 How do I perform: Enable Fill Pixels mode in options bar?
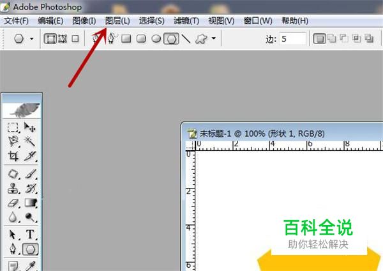(x=75, y=38)
